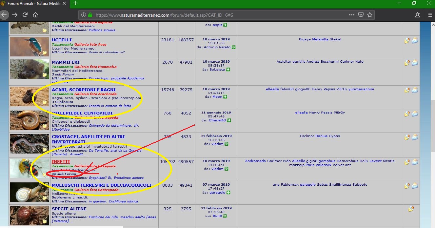Click the envelope icon in the MAMMIFERI row
Screen dimensions: 435x228
(x=415, y=63)
